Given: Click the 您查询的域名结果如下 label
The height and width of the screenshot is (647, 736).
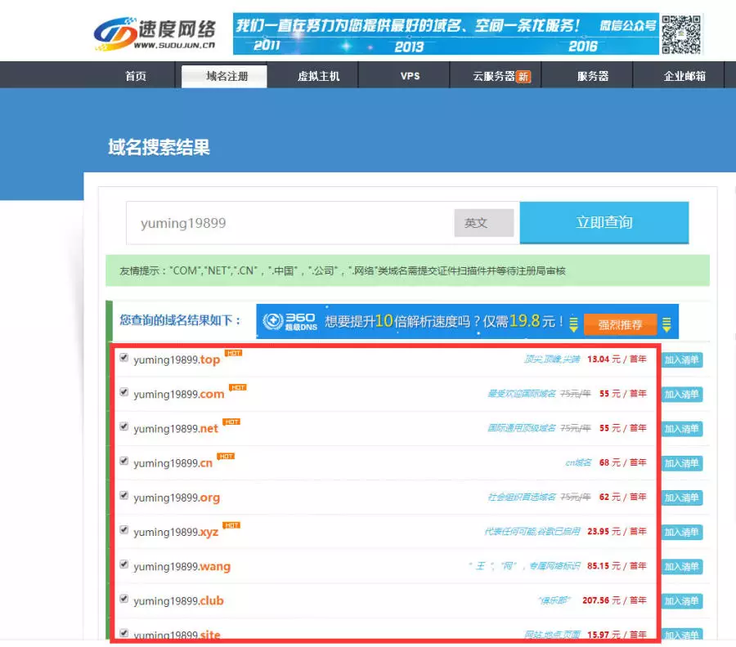Looking at the screenshot, I should [181, 320].
